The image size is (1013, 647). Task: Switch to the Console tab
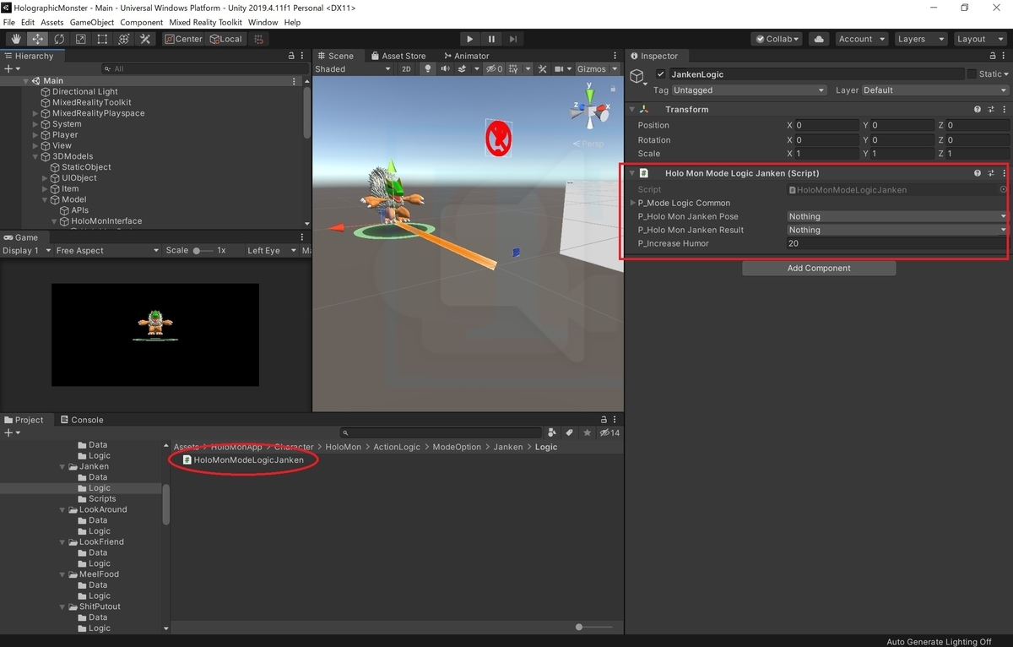coord(81,420)
